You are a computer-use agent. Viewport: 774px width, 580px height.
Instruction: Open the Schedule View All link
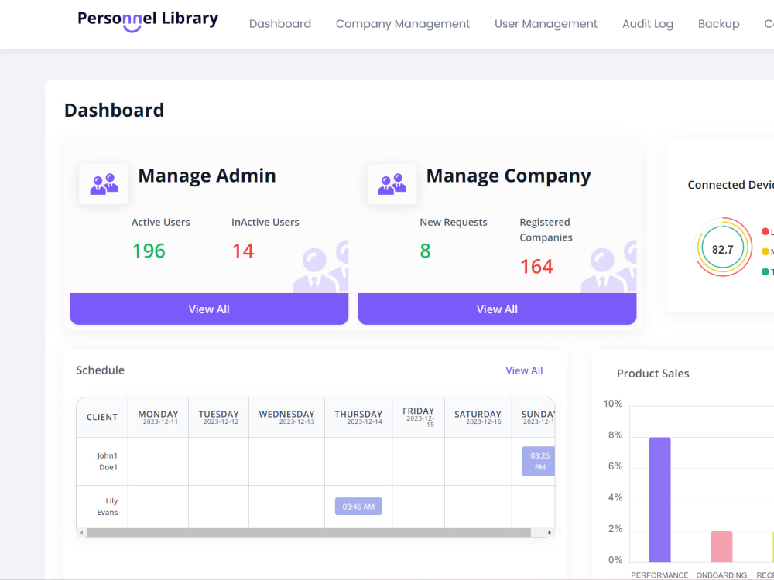pos(524,370)
